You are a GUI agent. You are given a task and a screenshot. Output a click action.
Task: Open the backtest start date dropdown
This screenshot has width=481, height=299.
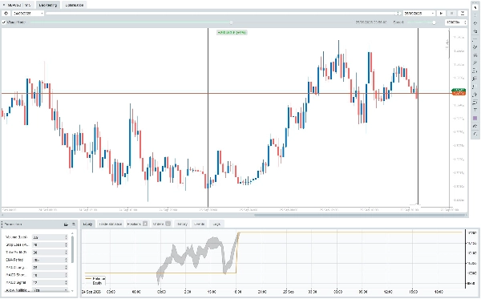[42, 13]
